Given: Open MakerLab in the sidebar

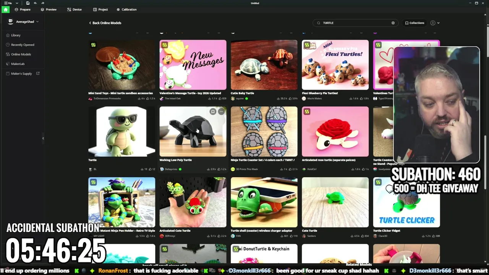Looking at the screenshot, I should point(15,64).
